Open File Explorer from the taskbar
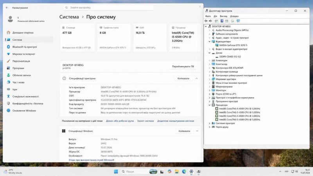Screen dimensions: 313x176 [x=177, y=171]
